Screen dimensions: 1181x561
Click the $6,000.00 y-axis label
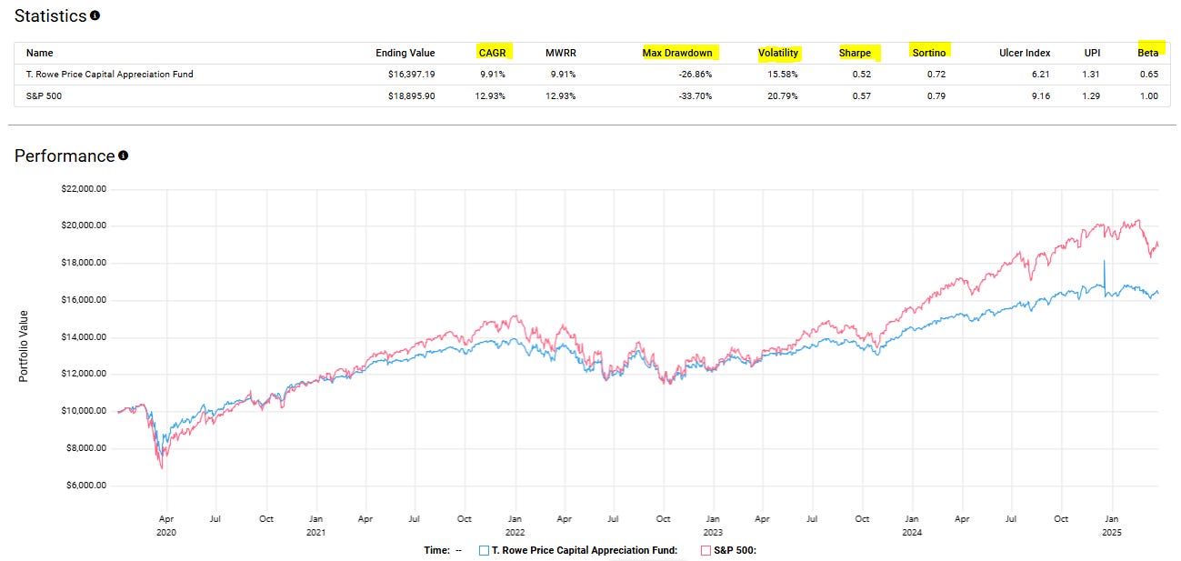click(85, 486)
